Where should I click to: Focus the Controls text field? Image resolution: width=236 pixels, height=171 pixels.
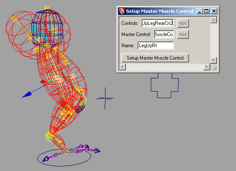tap(158, 23)
